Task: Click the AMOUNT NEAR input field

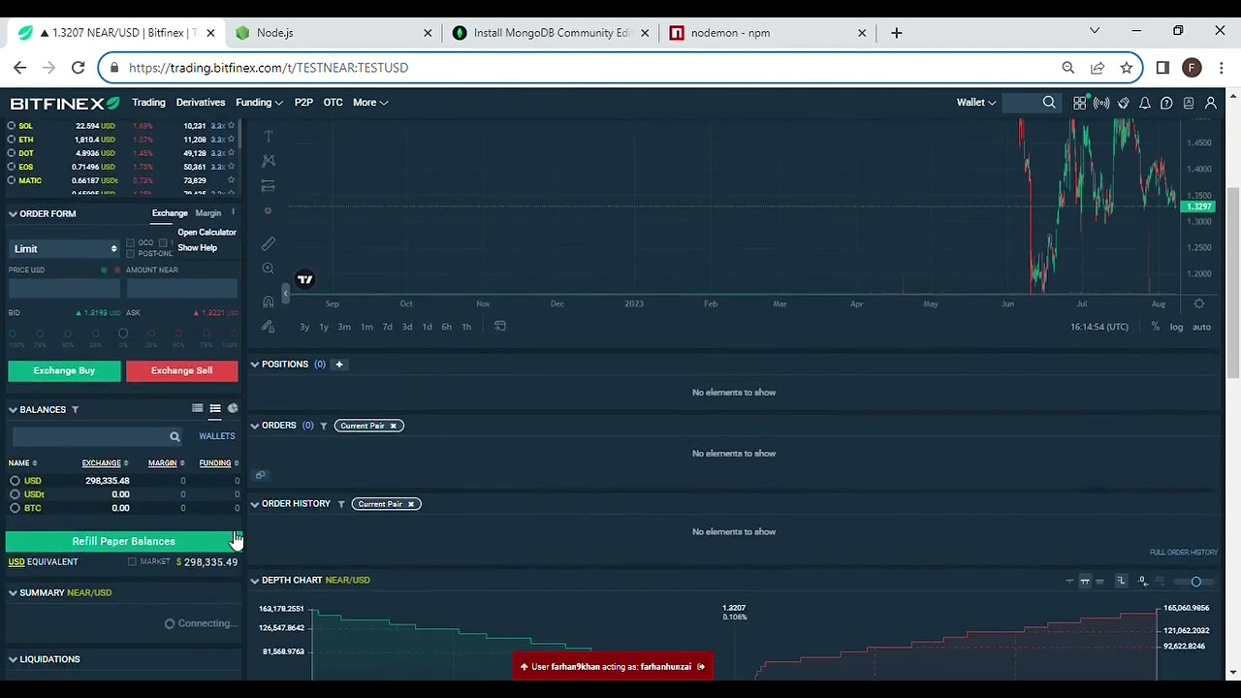Action: [x=181, y=288]
